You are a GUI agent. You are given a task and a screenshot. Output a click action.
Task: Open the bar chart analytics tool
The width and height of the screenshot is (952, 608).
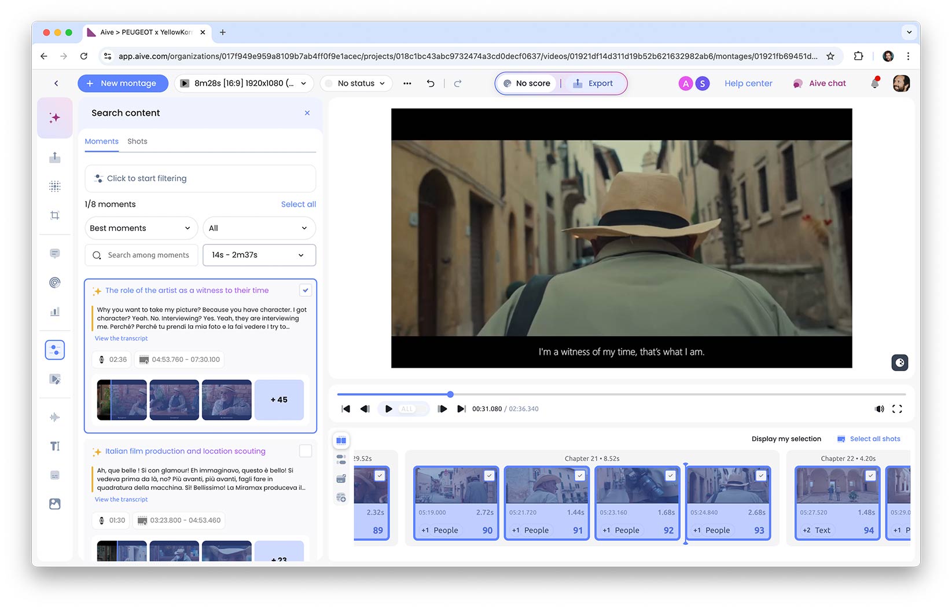point(55,312)
